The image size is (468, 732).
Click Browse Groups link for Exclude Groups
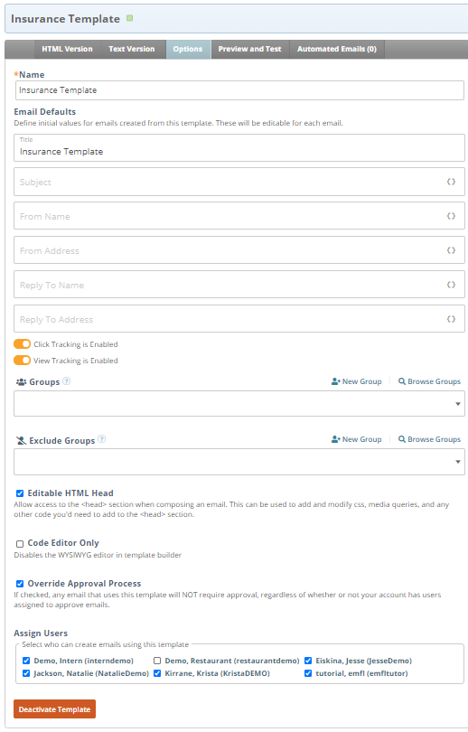[x=429, y=439]
